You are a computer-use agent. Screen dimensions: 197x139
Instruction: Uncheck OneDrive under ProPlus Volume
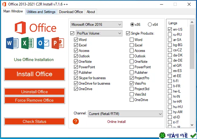[x=76, y=89]
